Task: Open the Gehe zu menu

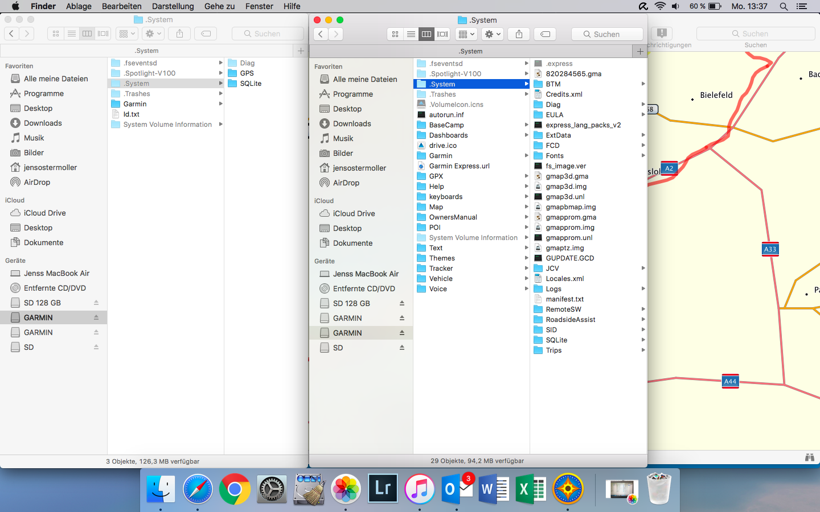Action: pyautogui.click(x=219, y=6)
